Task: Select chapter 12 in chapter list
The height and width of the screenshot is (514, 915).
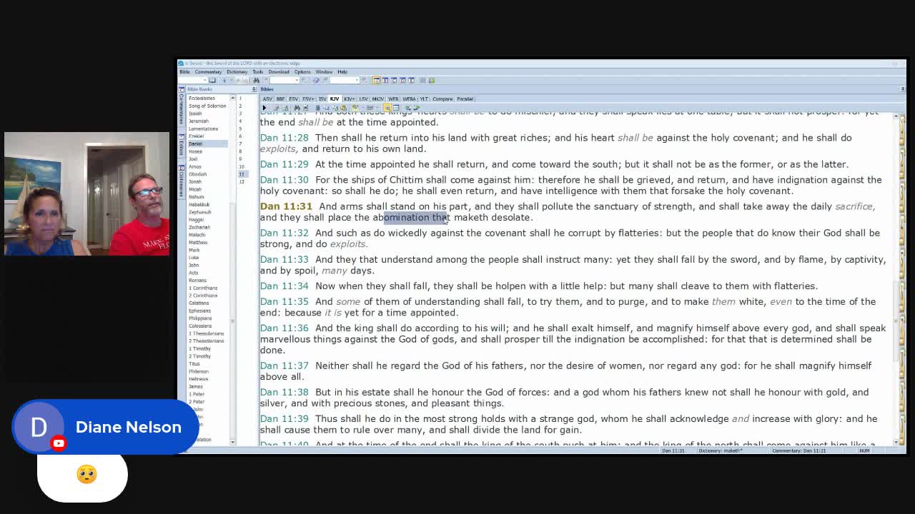Action: (242, 181)
